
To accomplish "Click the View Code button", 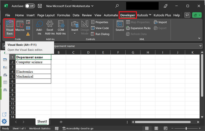I will (x=100, y=28).
